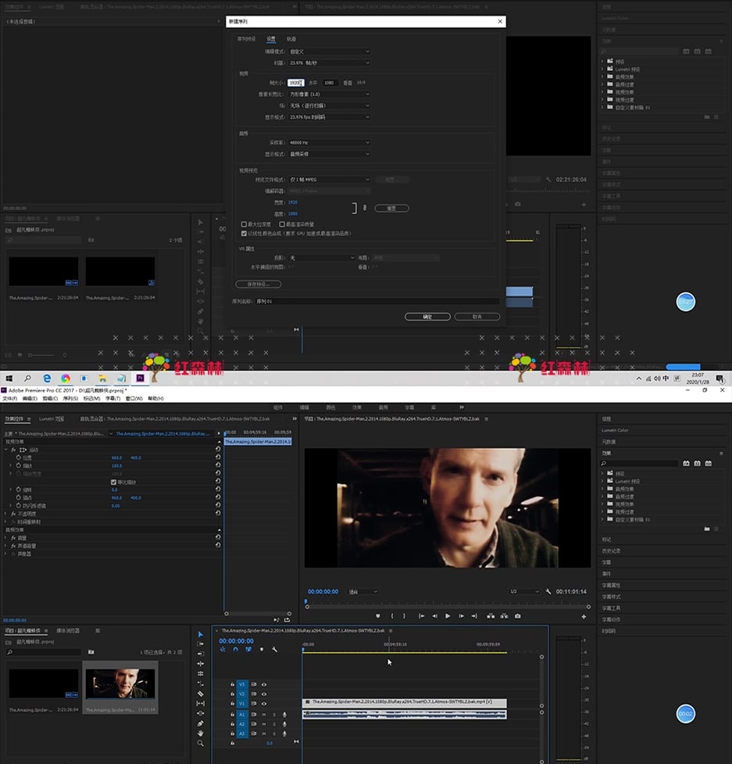Click the sequence name field 序列 01

[377, 301]
